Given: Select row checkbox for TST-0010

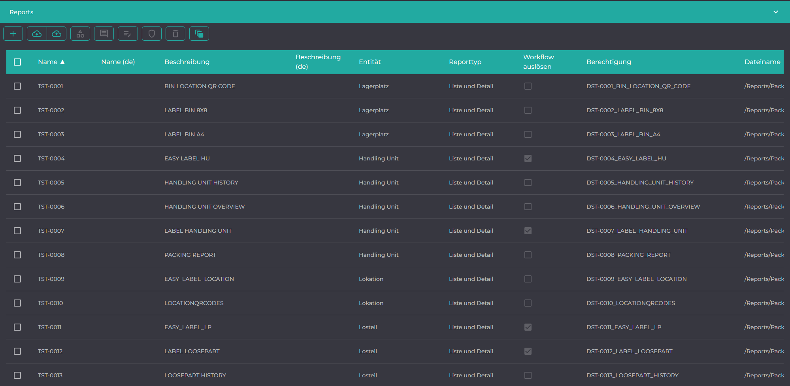Looking at the screenshot, I should tap(17, 303).
